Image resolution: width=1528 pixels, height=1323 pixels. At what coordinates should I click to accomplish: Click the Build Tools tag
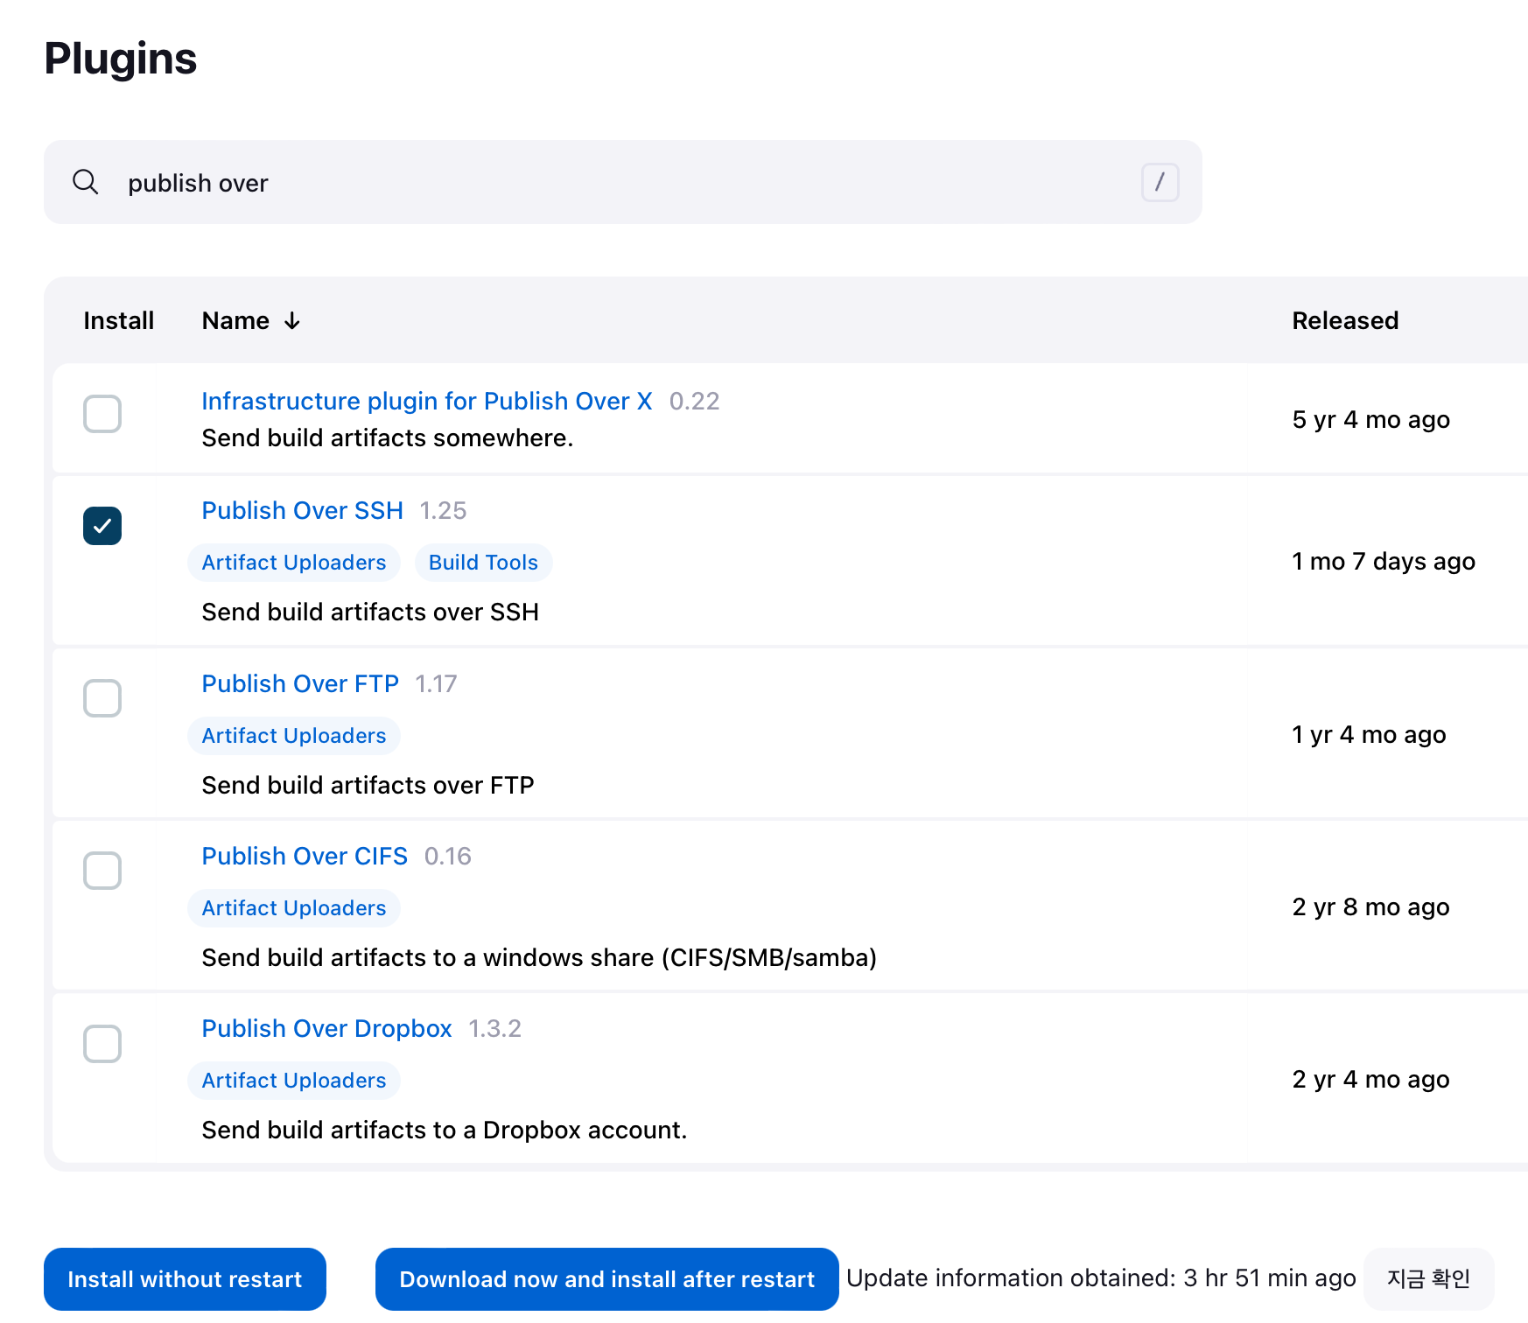(x=483, y=563)
